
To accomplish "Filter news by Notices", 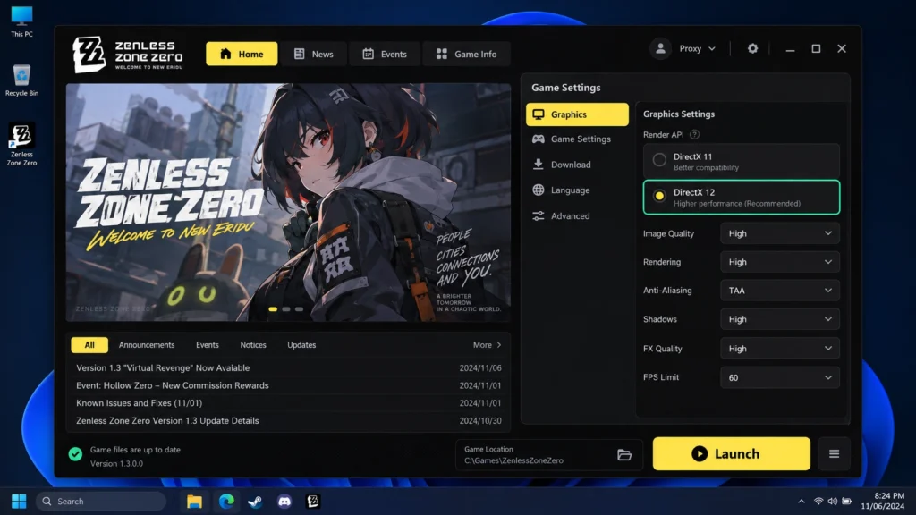I will pos(253,345).
